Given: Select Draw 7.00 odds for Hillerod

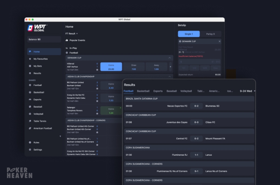Looking at the screenshot, I should click(134, 67).
